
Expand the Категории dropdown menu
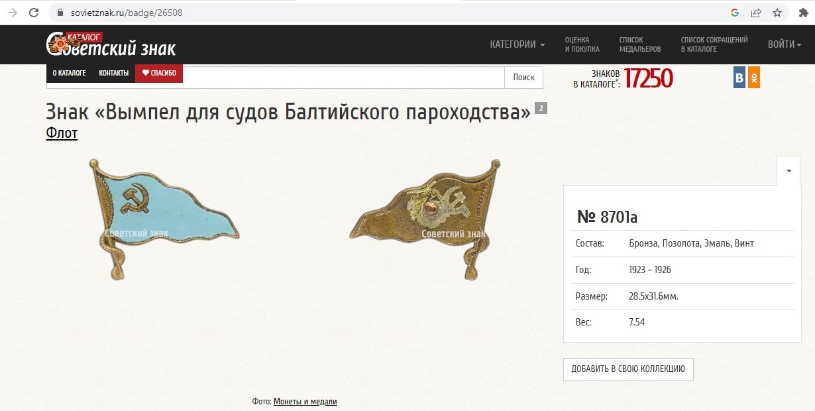coord(517,44)
